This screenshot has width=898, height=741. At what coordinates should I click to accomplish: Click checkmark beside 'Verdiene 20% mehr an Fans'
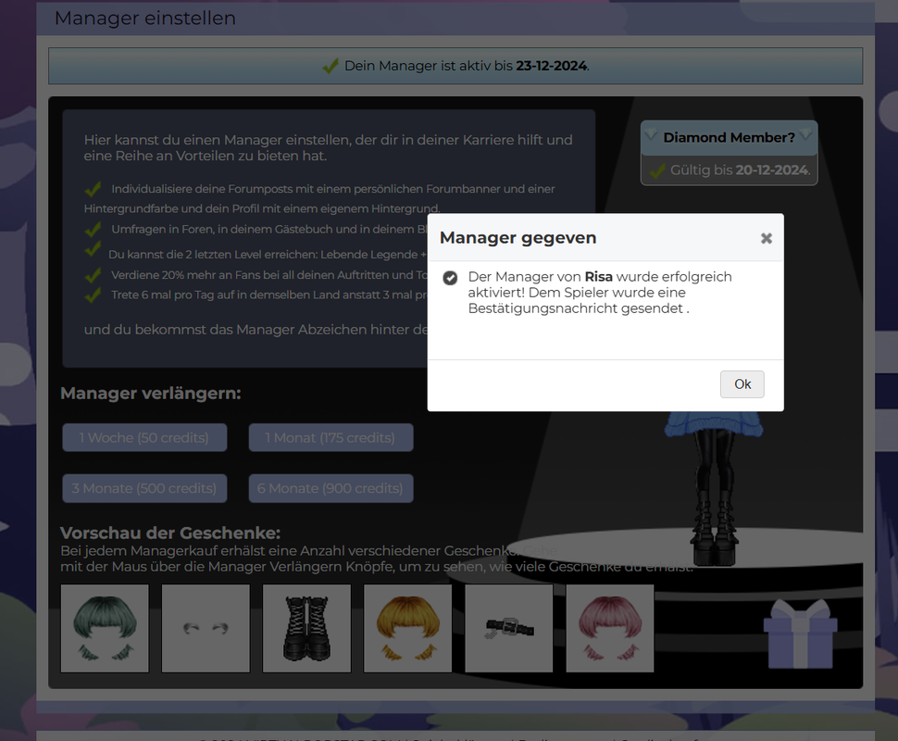[x=93, y=276]
